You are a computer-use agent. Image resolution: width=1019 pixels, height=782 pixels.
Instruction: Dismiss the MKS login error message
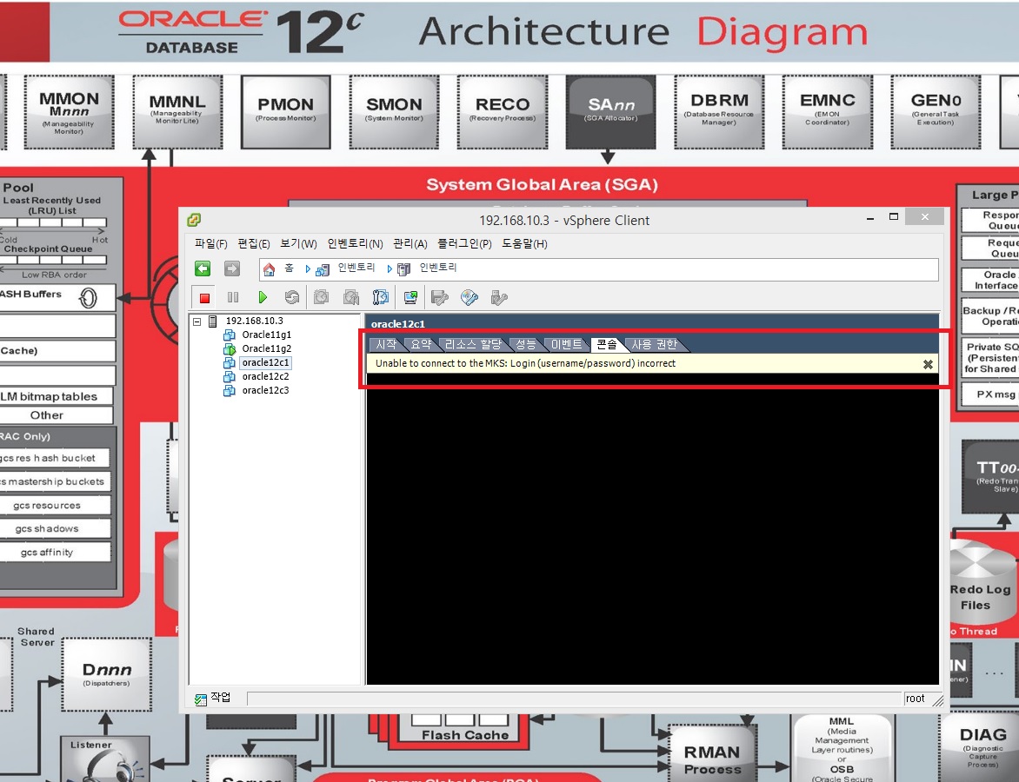(x=928, y=364)
